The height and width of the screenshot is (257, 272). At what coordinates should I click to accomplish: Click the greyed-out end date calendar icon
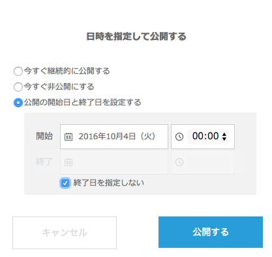point(68,162)
